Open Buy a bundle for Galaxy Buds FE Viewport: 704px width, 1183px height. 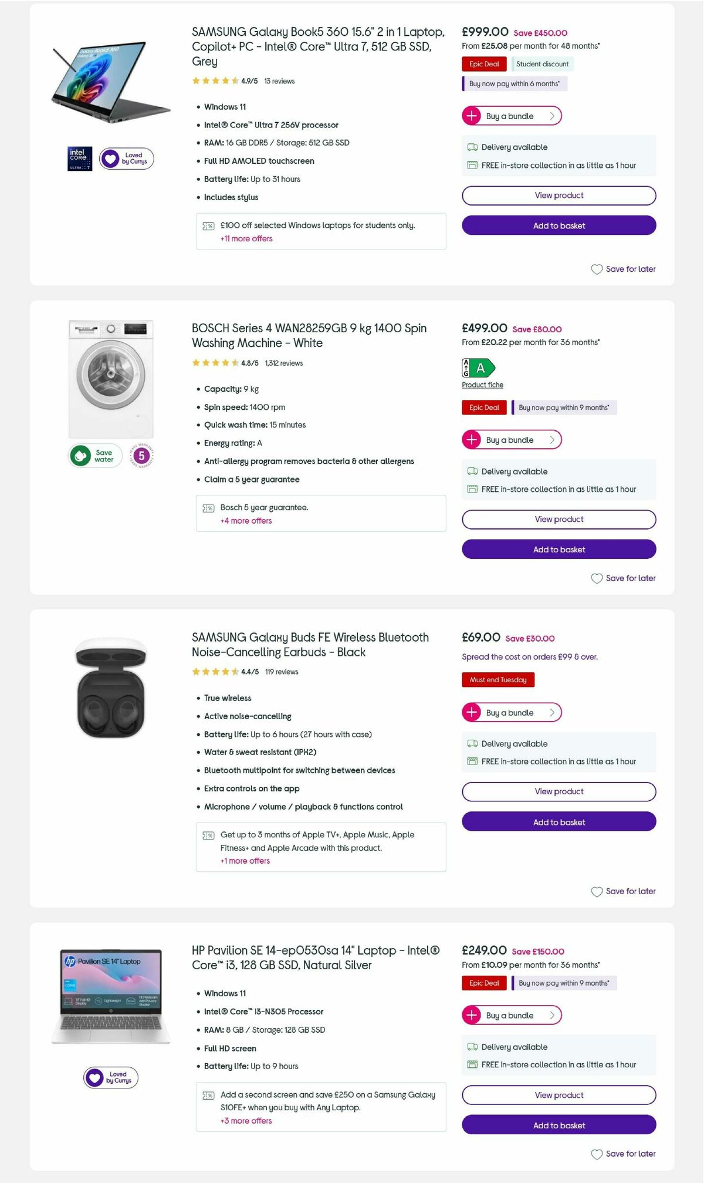511,712
